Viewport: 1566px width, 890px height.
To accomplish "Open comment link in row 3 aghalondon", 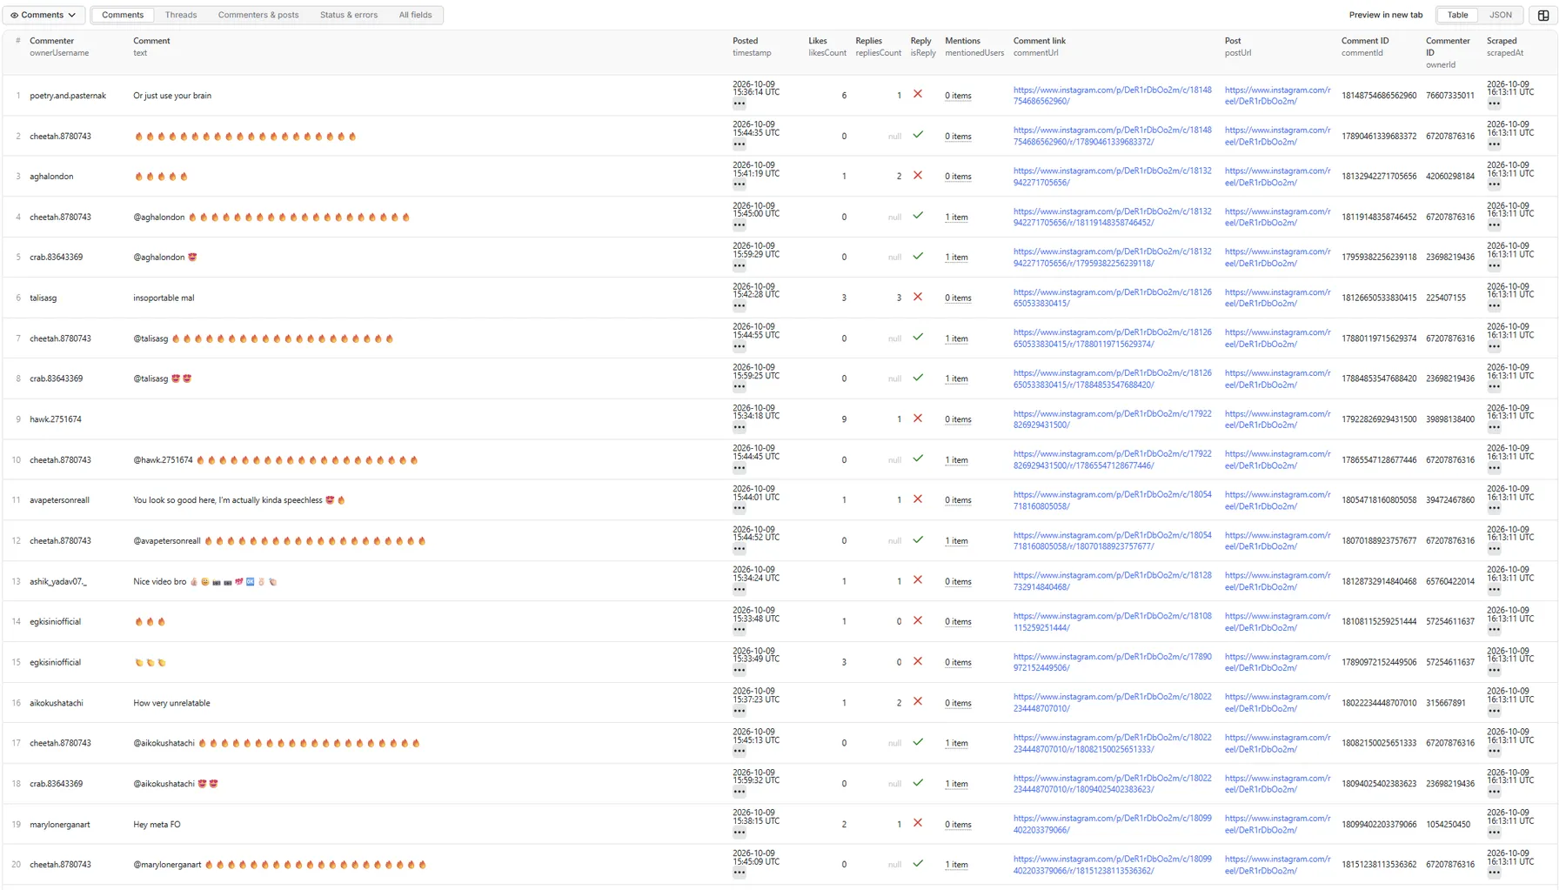I will tap(1112, 177).
